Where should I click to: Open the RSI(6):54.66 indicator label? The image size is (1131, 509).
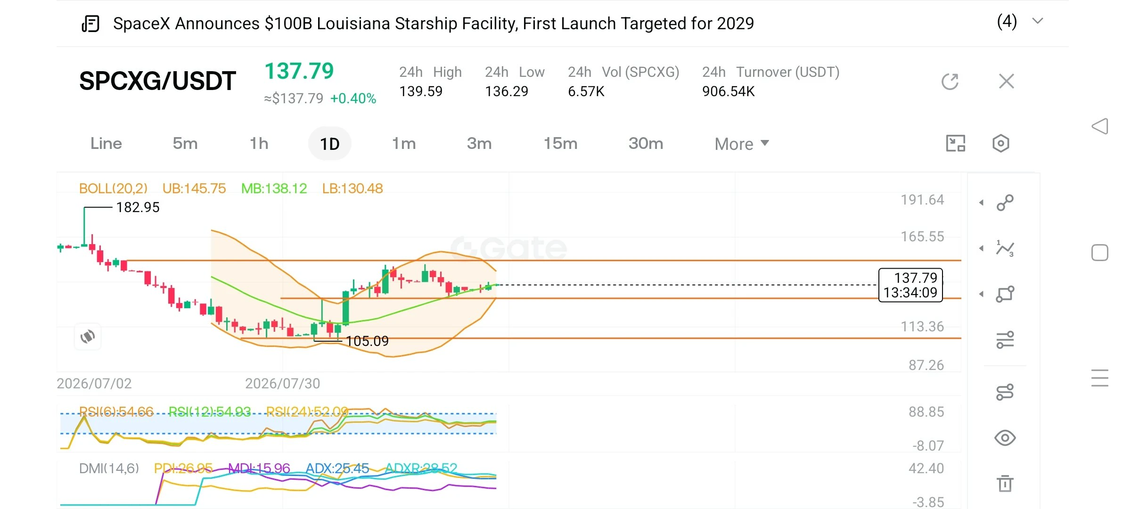(116, 412)
